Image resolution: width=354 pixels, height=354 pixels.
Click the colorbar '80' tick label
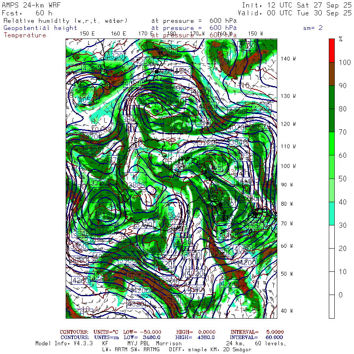343,109
